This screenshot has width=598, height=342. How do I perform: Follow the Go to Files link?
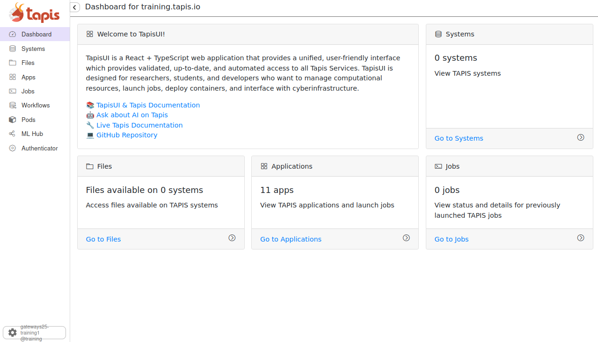point(103,239)
